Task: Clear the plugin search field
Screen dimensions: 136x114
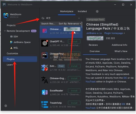Action: pos(79,18)
